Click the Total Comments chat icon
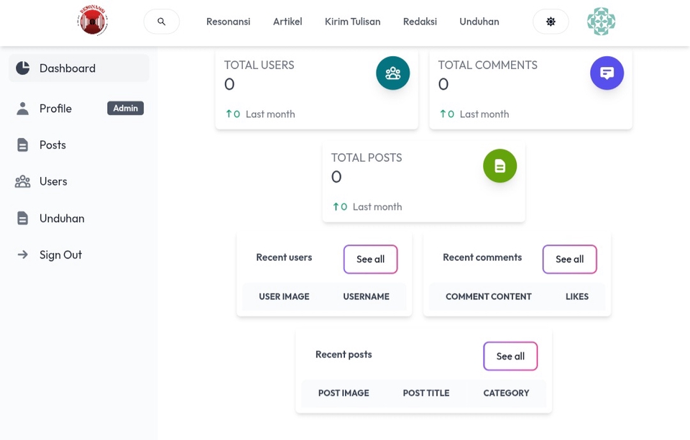 (x=607, y=73)
